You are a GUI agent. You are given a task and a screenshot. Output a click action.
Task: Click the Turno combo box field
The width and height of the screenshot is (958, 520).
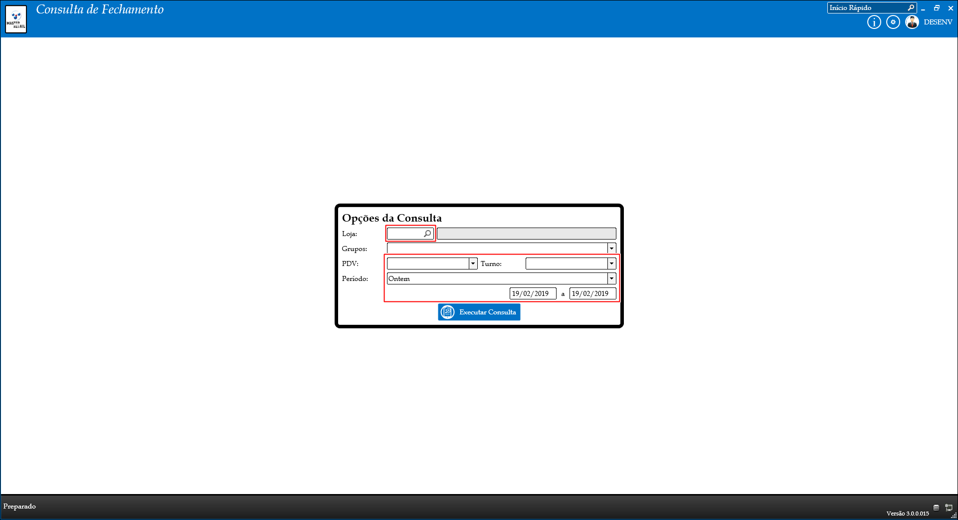click(x=571, y=263)
